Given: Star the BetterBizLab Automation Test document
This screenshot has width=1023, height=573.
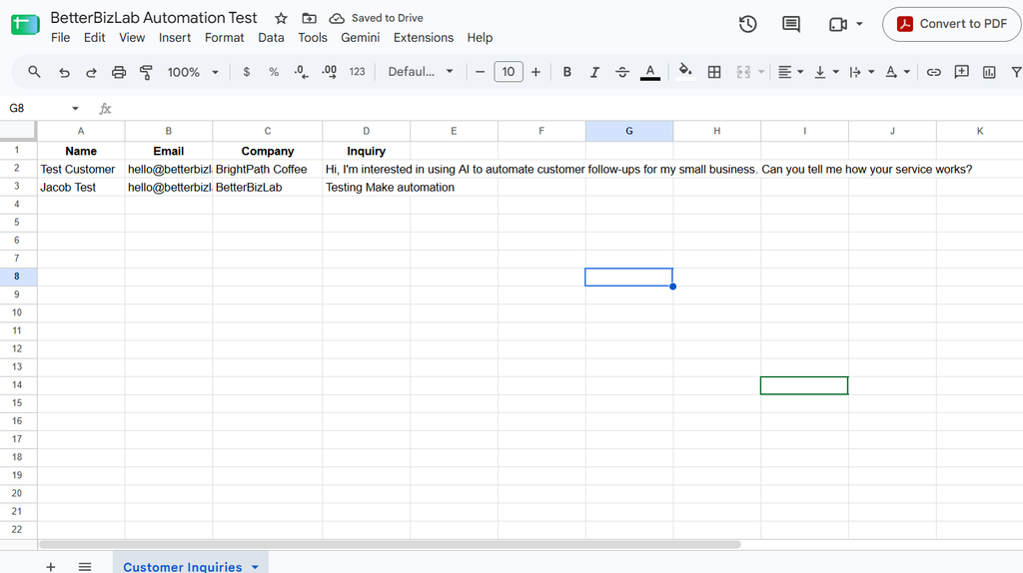Looking at the screenshot, I should (281, 18).
